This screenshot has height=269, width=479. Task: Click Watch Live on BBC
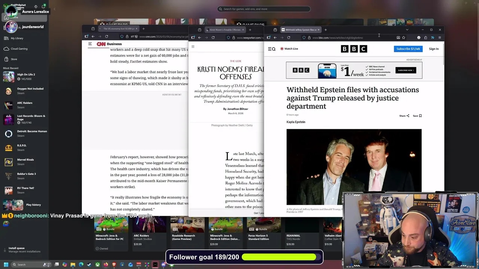[289, 49]
